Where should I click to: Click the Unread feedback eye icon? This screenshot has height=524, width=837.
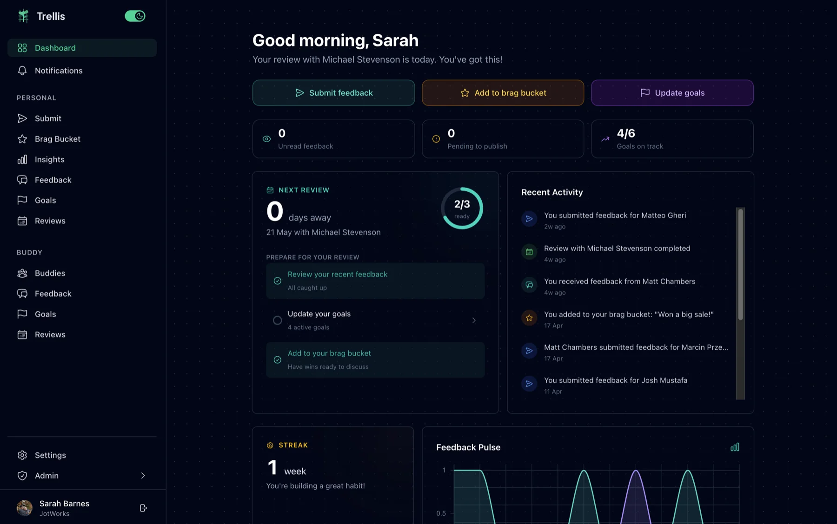click(x=266, y=139)
